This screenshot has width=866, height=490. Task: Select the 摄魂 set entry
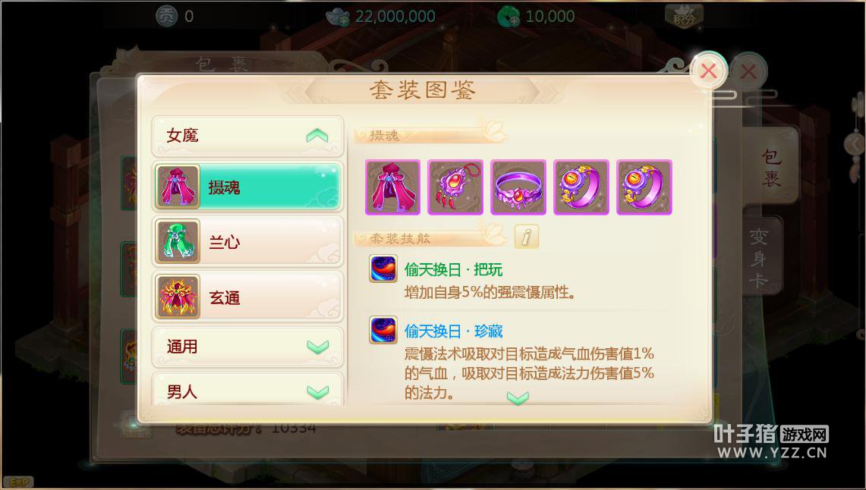click(247, 187)
